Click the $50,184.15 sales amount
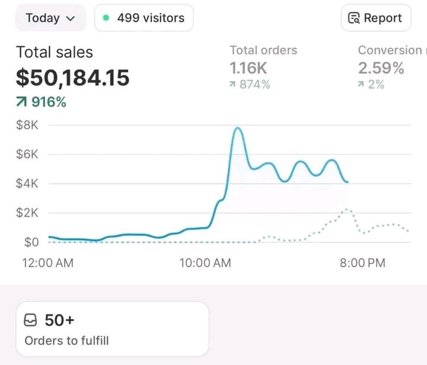Screen dimensions: 427x365 tap(72, 78)
